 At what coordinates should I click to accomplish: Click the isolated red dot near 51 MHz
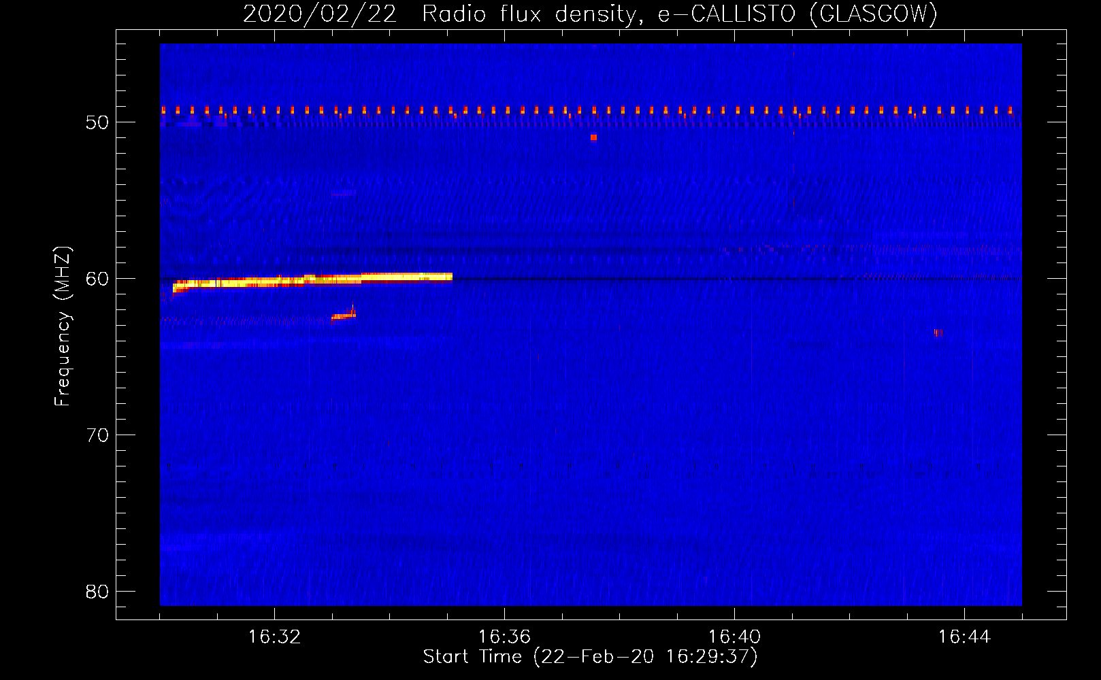[593, 137]
